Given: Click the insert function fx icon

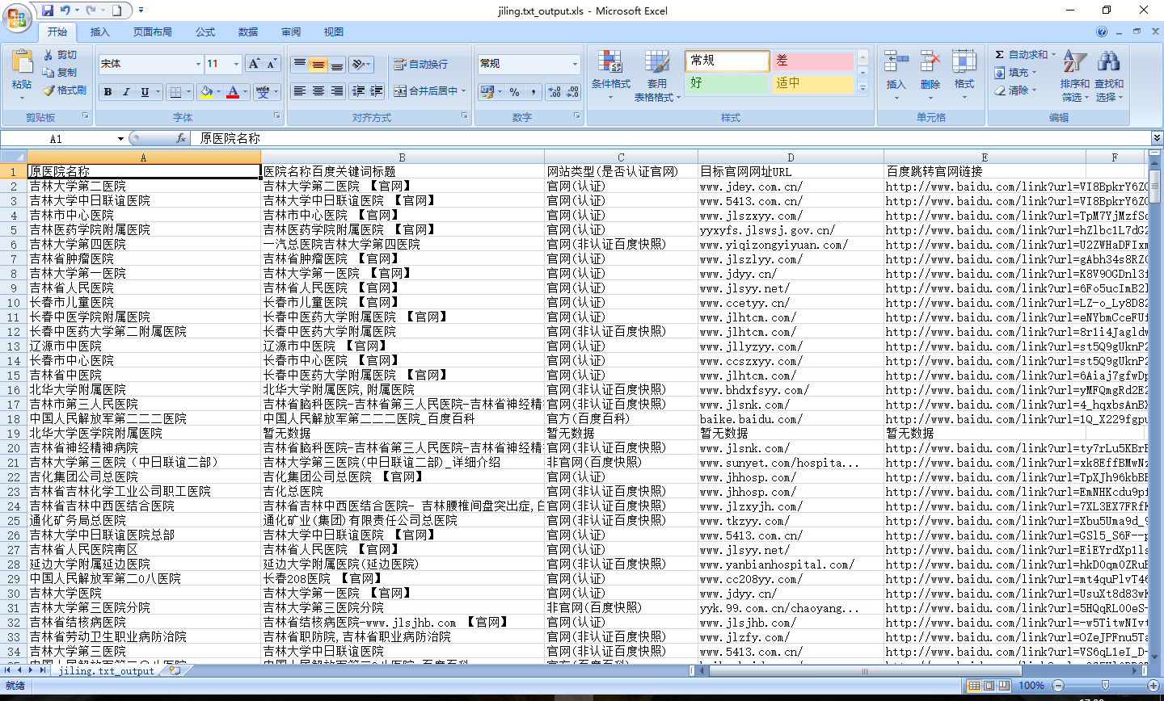Looking at the screenshot, I should tap(181, 138).
